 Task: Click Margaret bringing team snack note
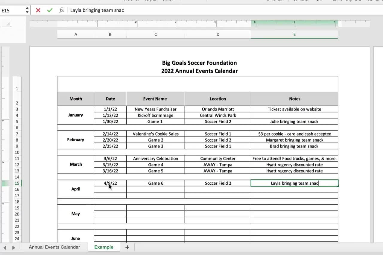294,140
